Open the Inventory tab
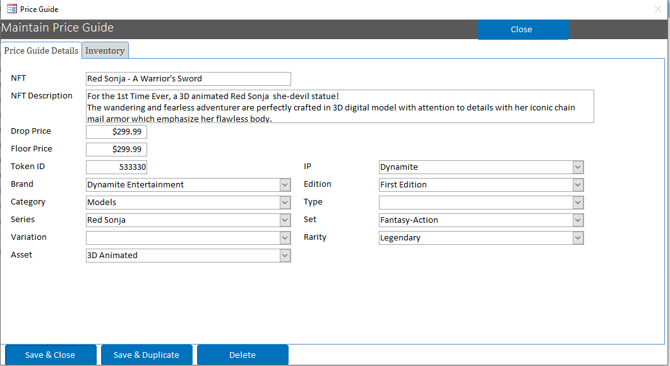This screenshot has height=366, width=670. [105, 50]
